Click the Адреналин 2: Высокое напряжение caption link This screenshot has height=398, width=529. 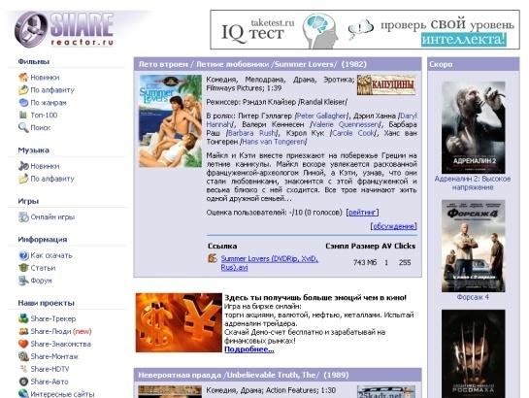(x=473, y=182)
